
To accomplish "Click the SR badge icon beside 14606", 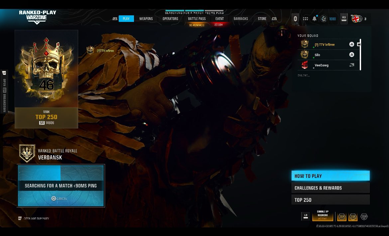I will pos(42,123).
